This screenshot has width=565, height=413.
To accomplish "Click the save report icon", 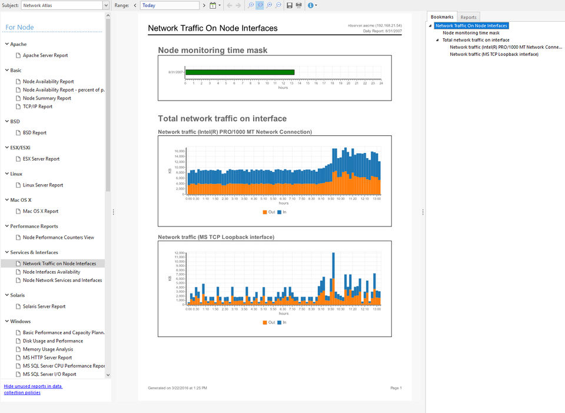I will pyautogui.click(x=290, y=5).
